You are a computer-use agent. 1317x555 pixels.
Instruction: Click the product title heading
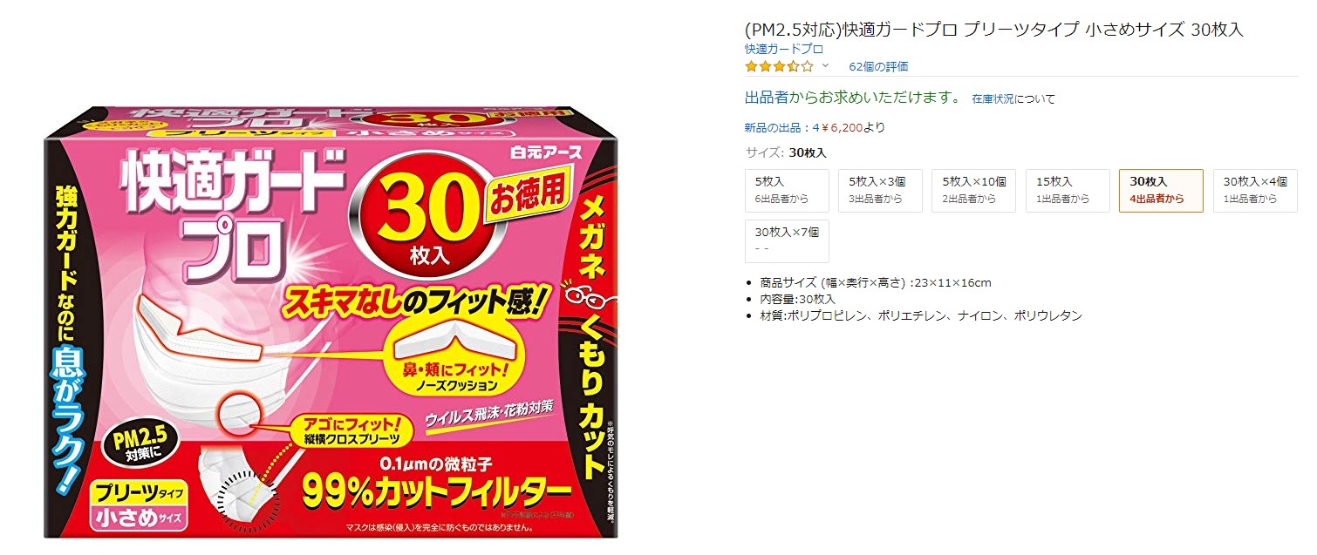tap(993, 30)
